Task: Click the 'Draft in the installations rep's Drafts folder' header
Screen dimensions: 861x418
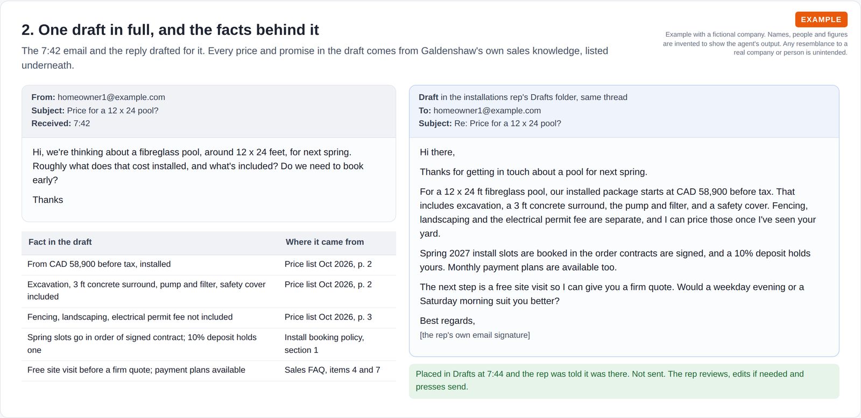Action: 523,97
